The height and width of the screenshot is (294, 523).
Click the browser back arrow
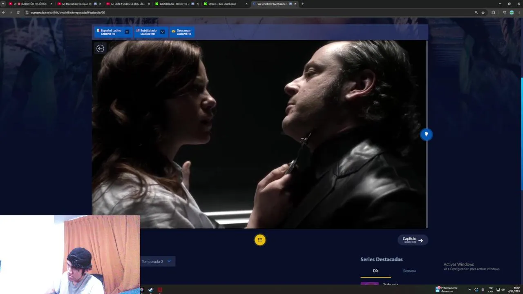(3, 13)
